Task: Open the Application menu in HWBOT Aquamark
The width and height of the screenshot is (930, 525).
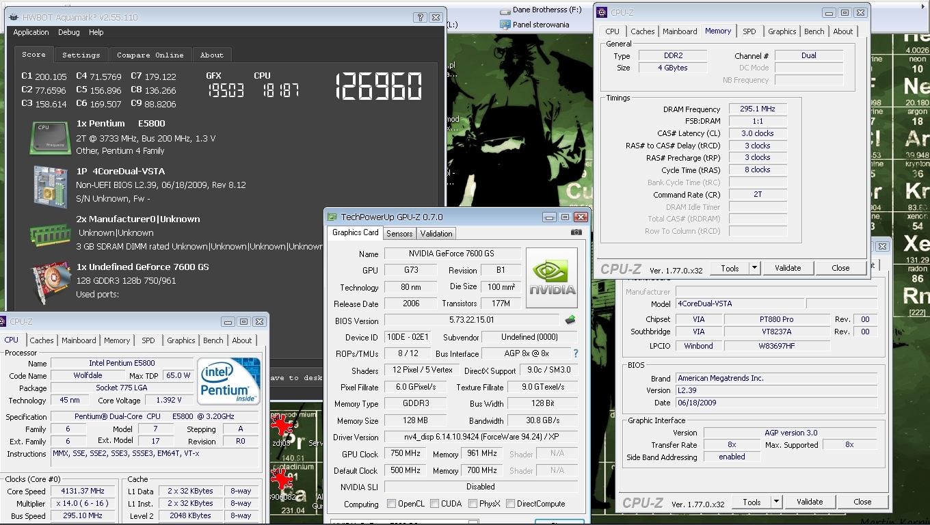Action: [x=31, y=32]
